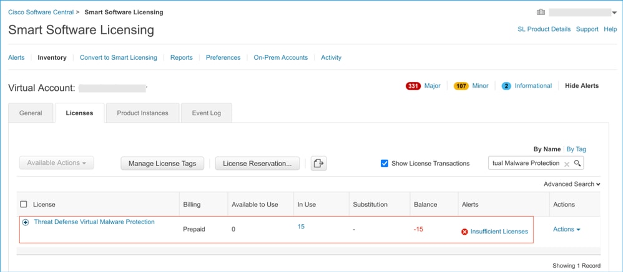Switch search to By Tag

576,149
